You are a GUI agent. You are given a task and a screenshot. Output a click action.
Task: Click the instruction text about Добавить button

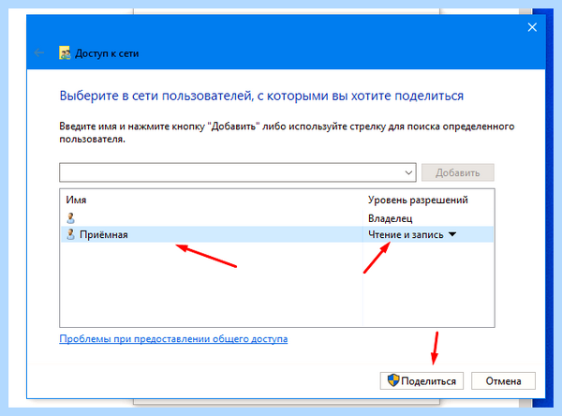287,132
